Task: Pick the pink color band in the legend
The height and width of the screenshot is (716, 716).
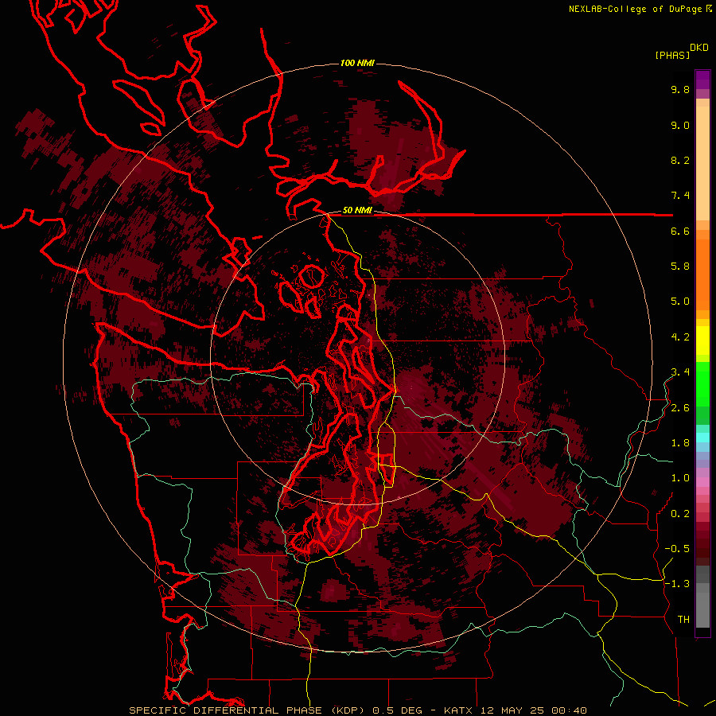Action: point(702,482)
